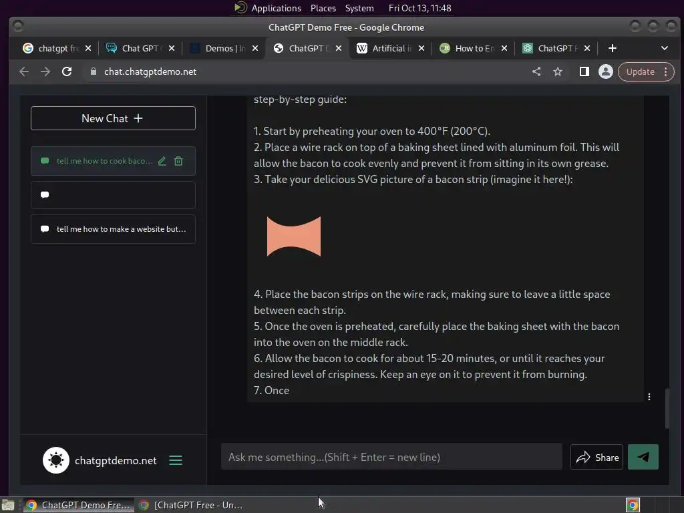Click the bacon strip SVG picture
684x513 pixels.
pyautogui.click(x=294, y=236)
